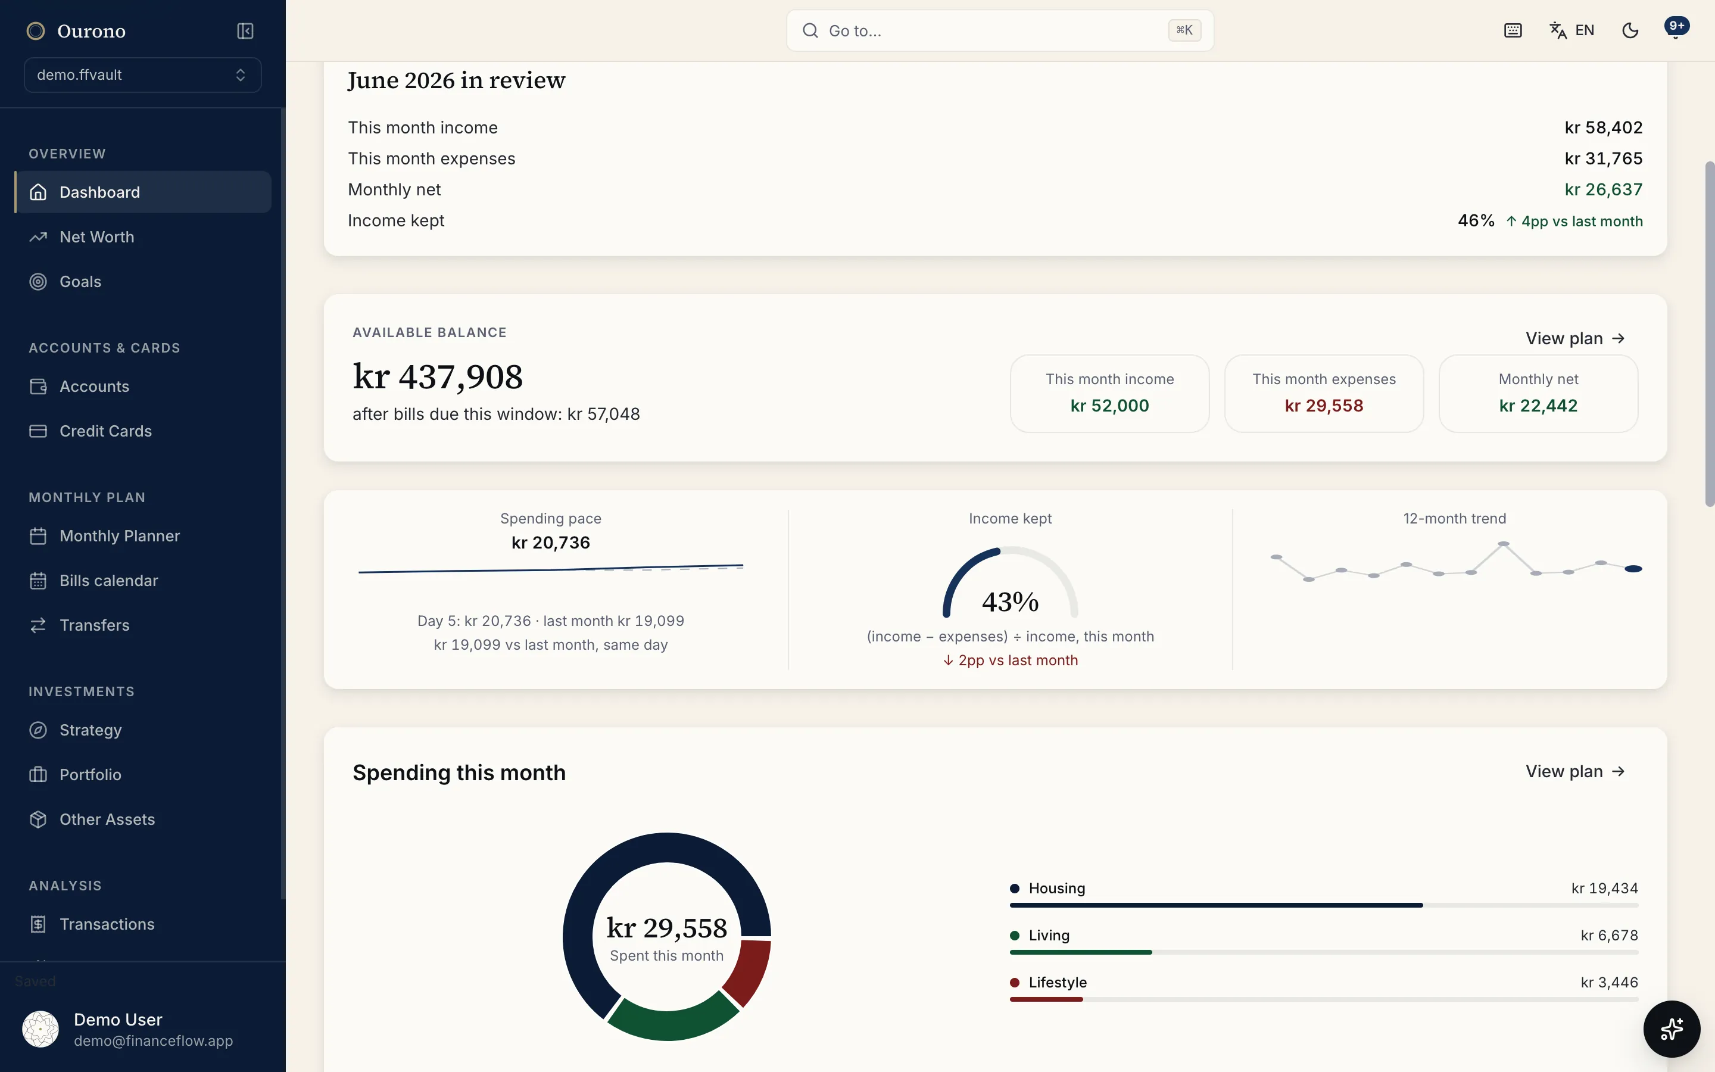Image resolution: width=1715 pixels, height=1072 pixels.
Task: Click the Spending pace line chart
Action: coord(551,569)
